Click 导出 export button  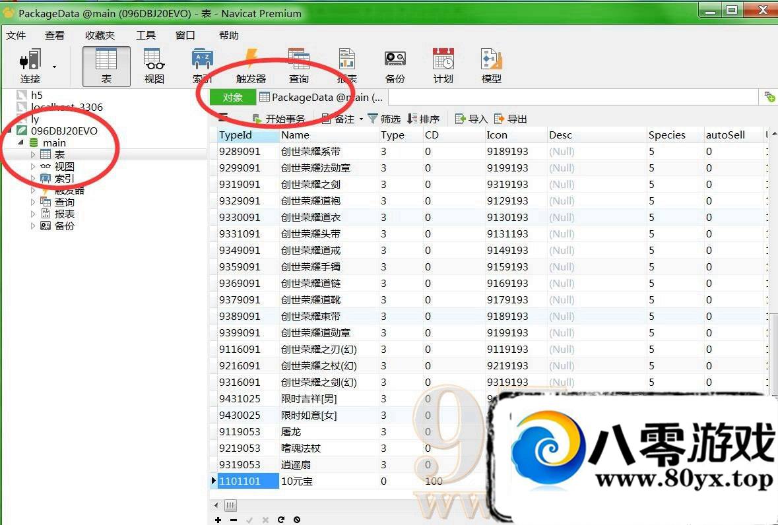[511, 119]
